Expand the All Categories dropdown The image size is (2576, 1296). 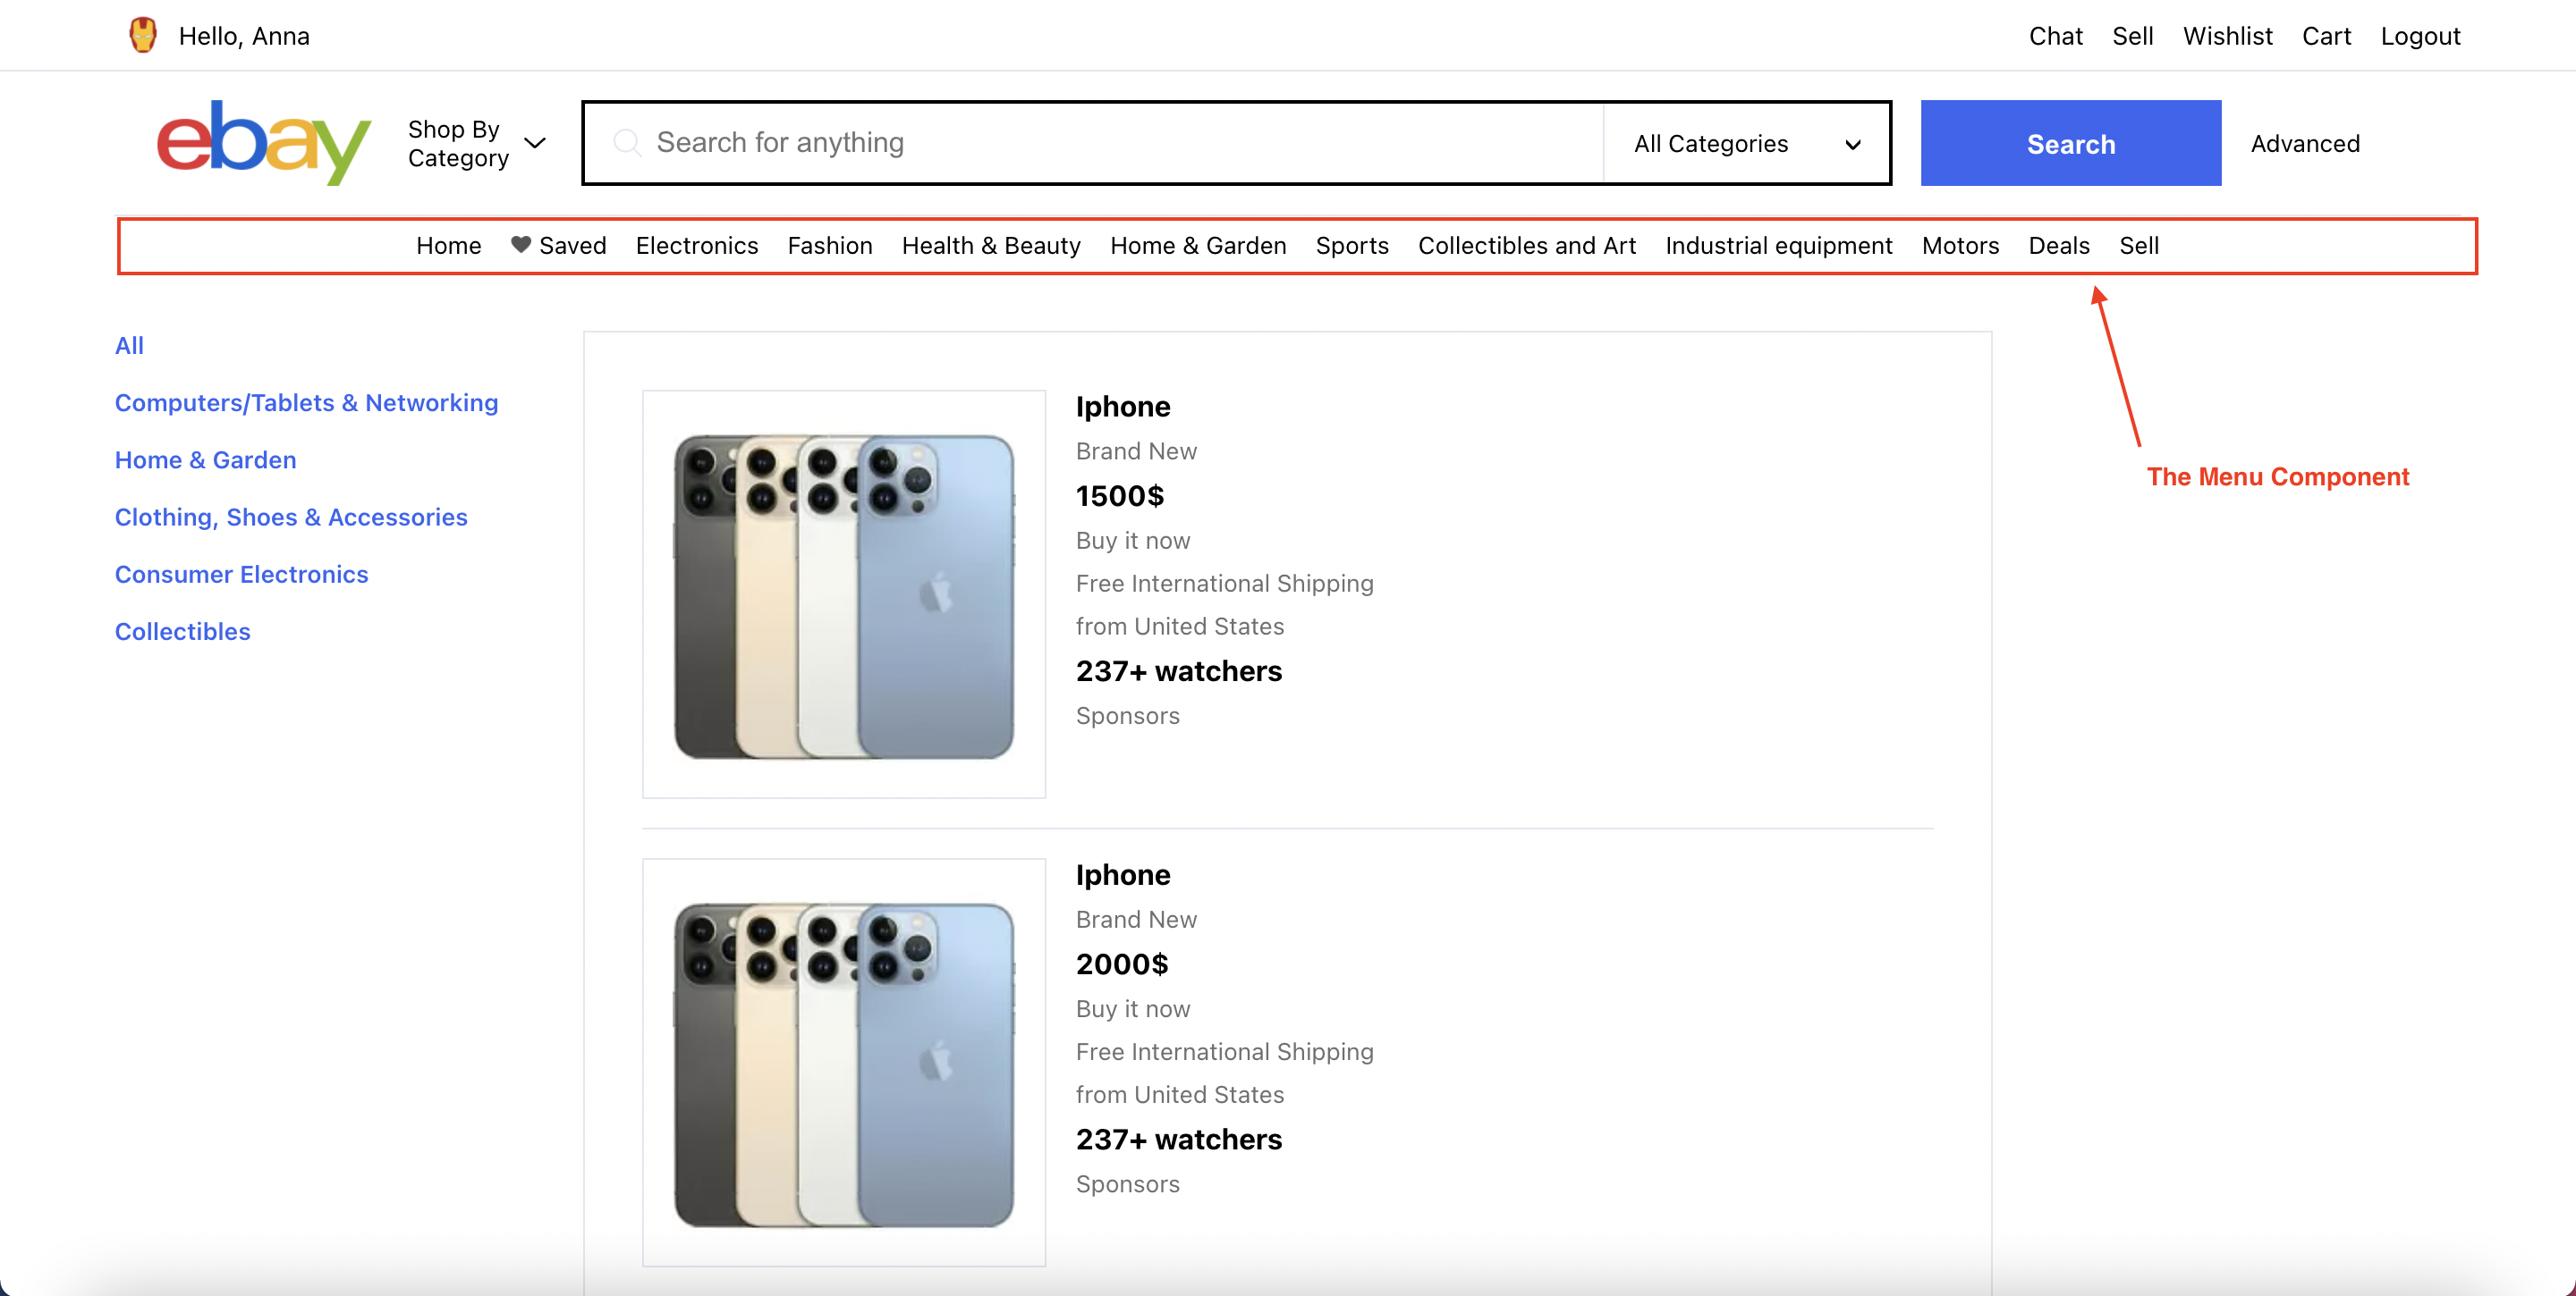(x=1746, y=142)
